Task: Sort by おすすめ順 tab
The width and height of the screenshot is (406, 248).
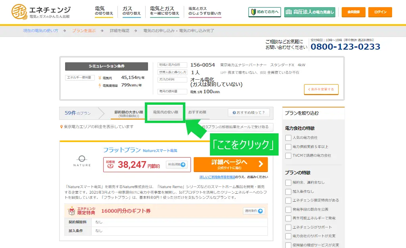Action: pyautogui.click(x=197, y=112)
